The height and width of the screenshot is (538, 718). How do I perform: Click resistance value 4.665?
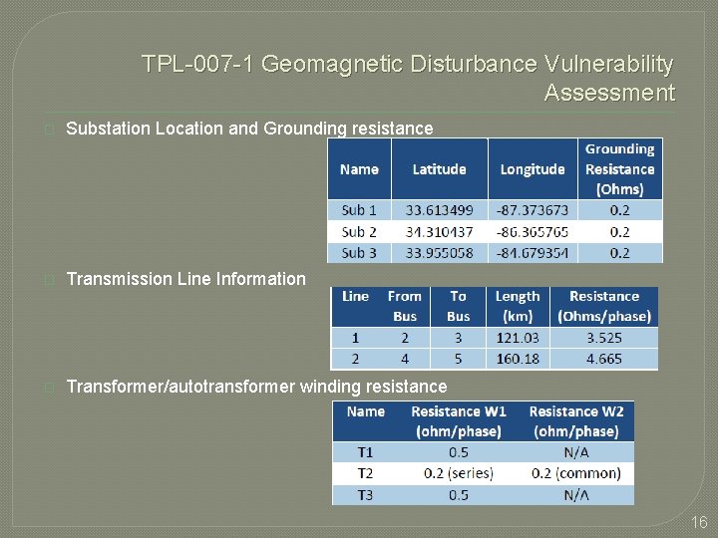point(604,359)
